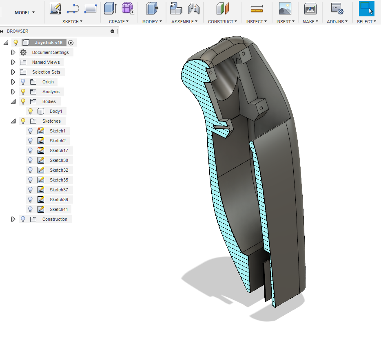The height and width of the screenshot is (341, 381).
Task: Collapse the Browser panel with minus button
Action: tap(112, 31)
